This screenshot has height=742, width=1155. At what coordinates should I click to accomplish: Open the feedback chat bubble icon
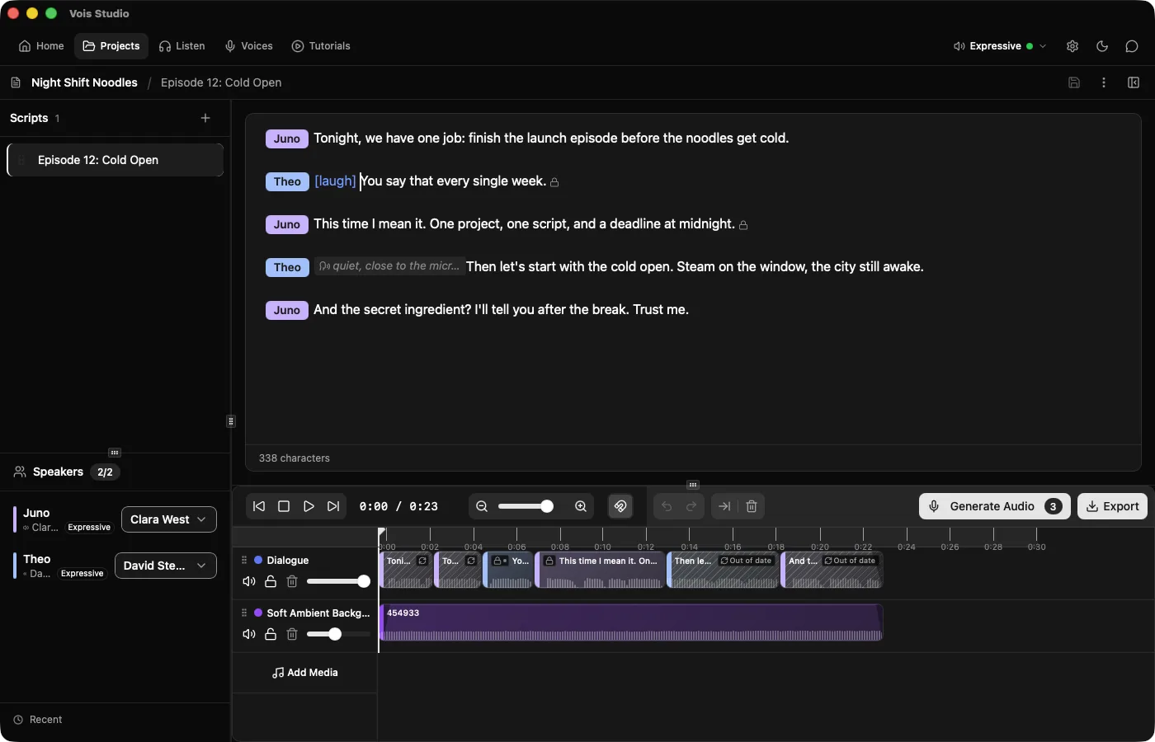[1132, 46]
